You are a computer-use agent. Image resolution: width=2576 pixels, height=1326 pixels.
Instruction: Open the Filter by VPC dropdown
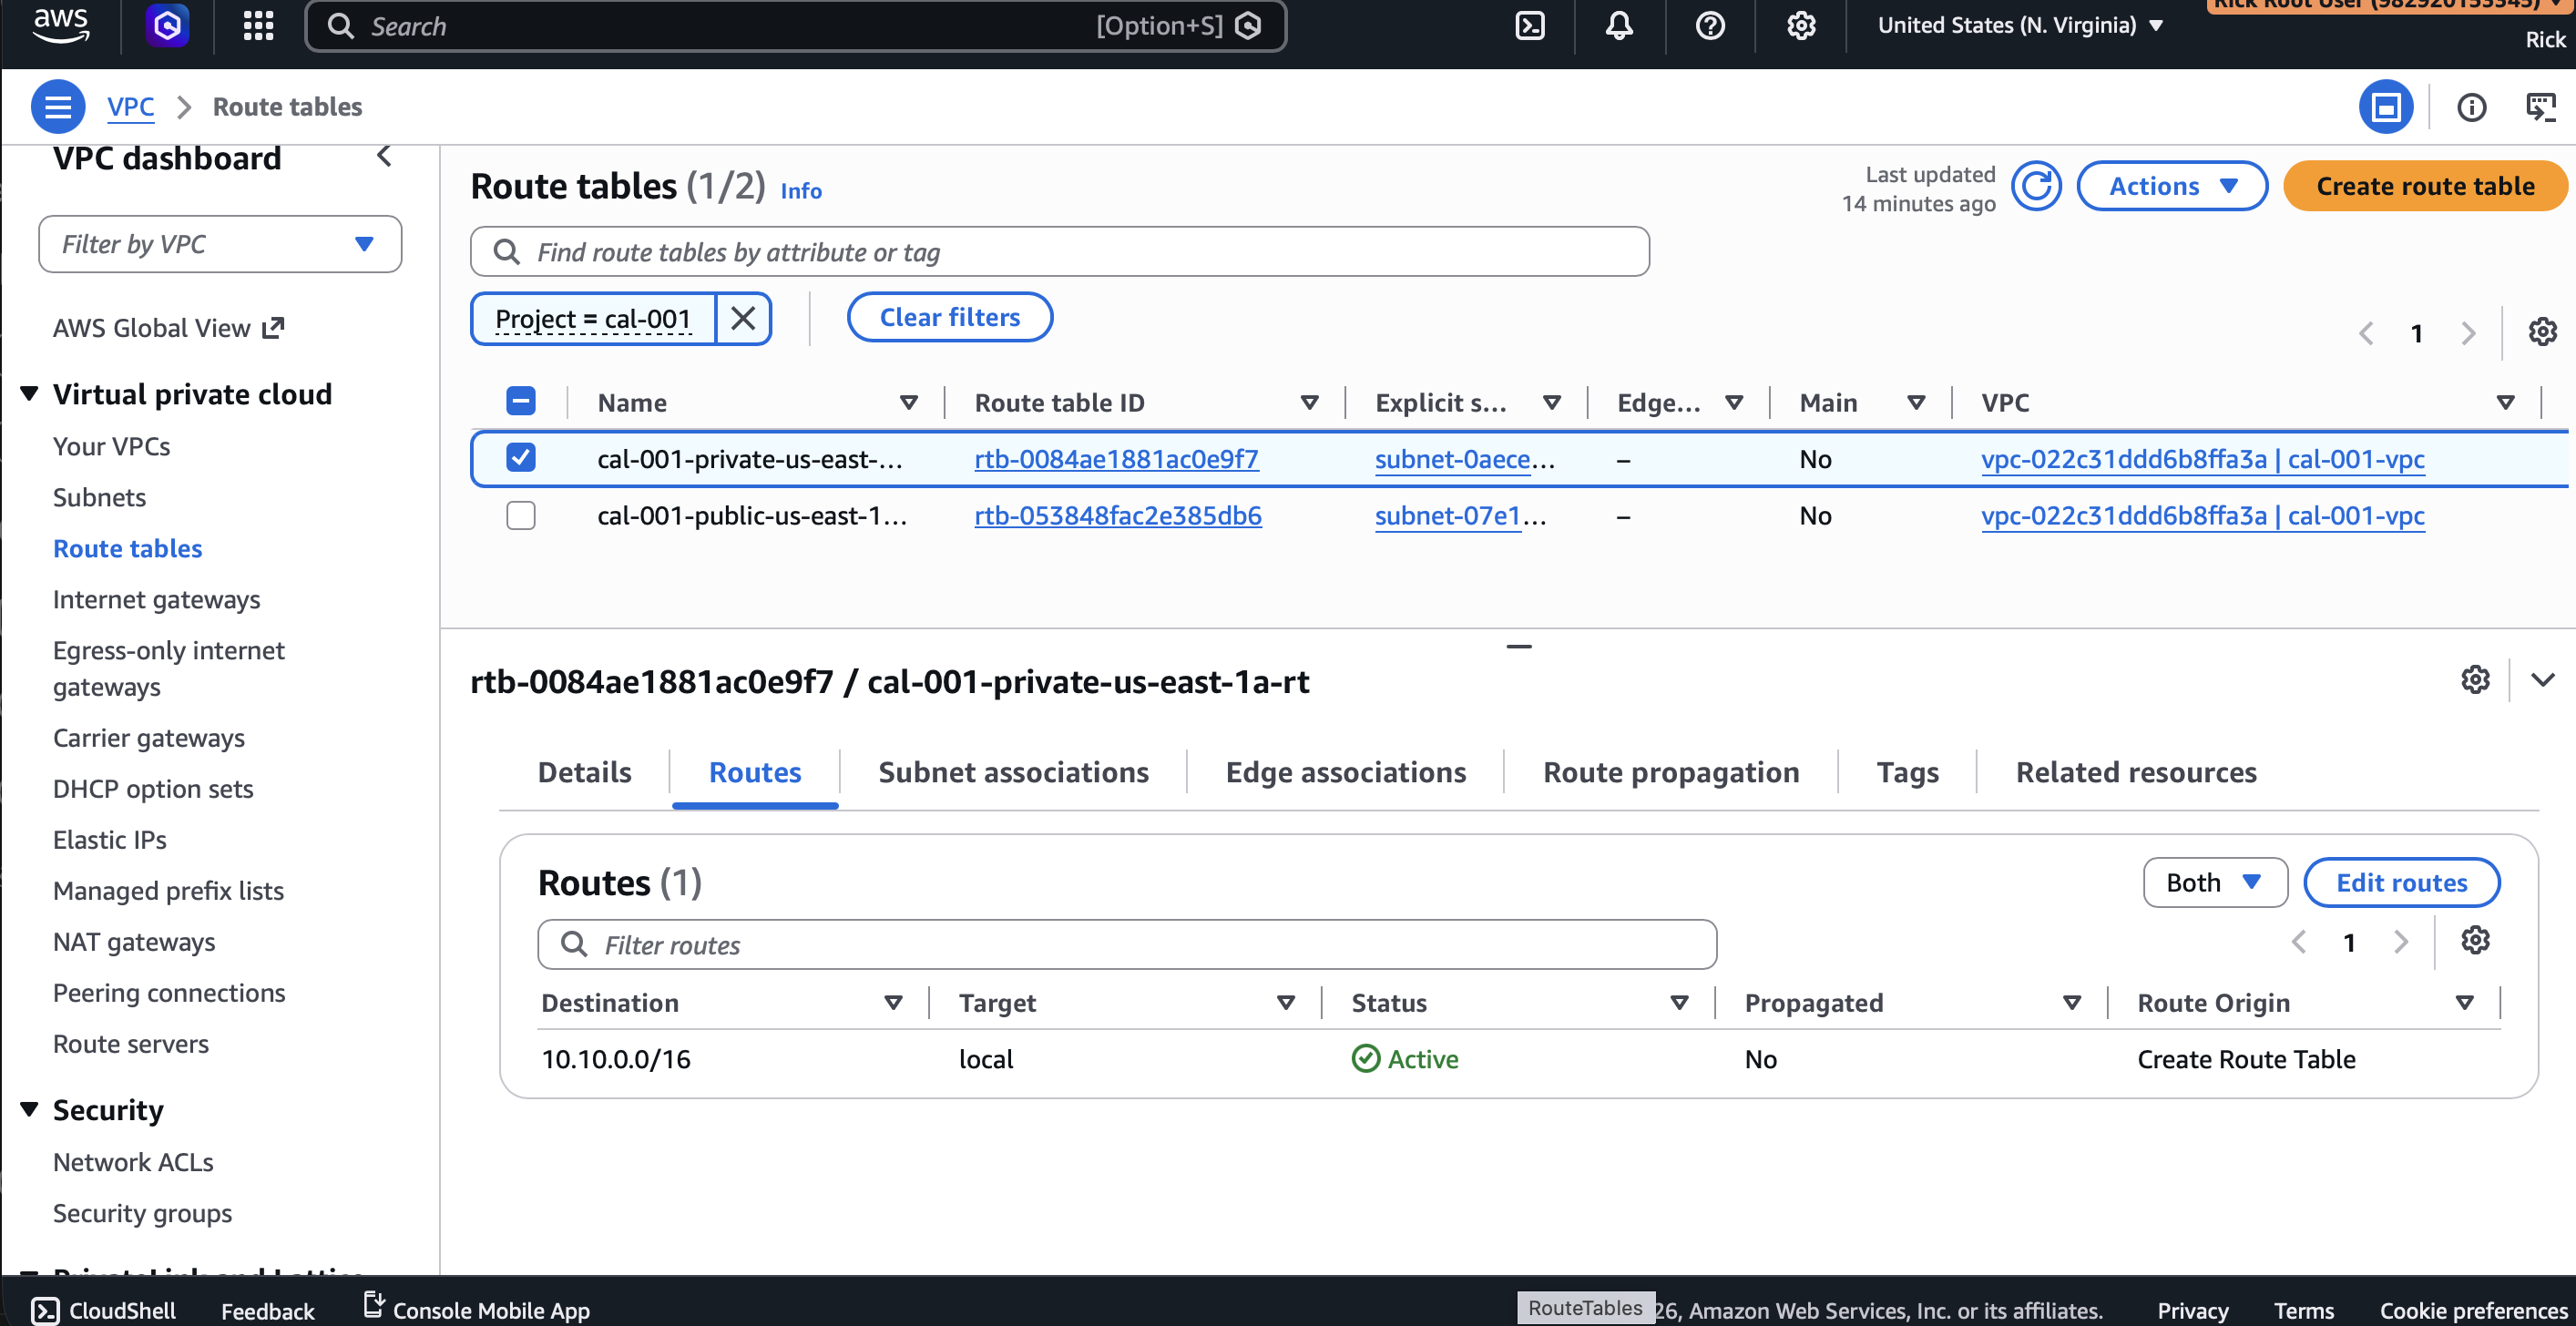click(x=220, y=244)
